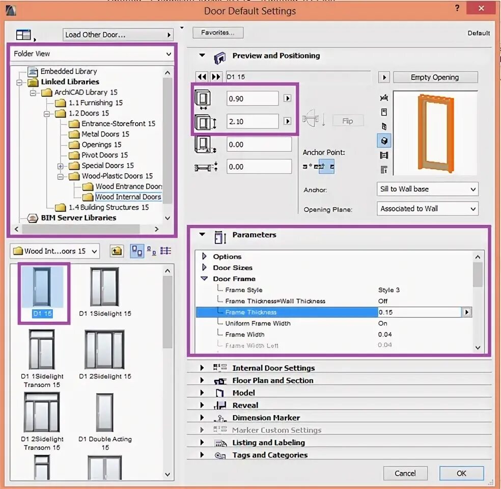
Task: Expand the Special Doors 15 tree node
Action: pyautogui.click(x=60, y=166)
